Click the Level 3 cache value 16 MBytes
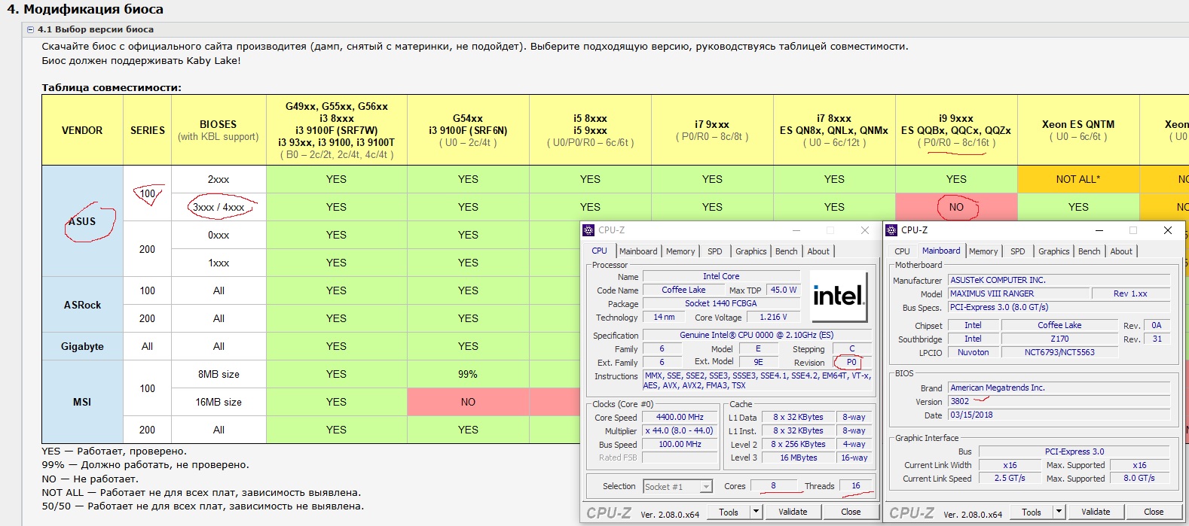The width and height of the screenshot is (1189, 526). pos(799,458)
